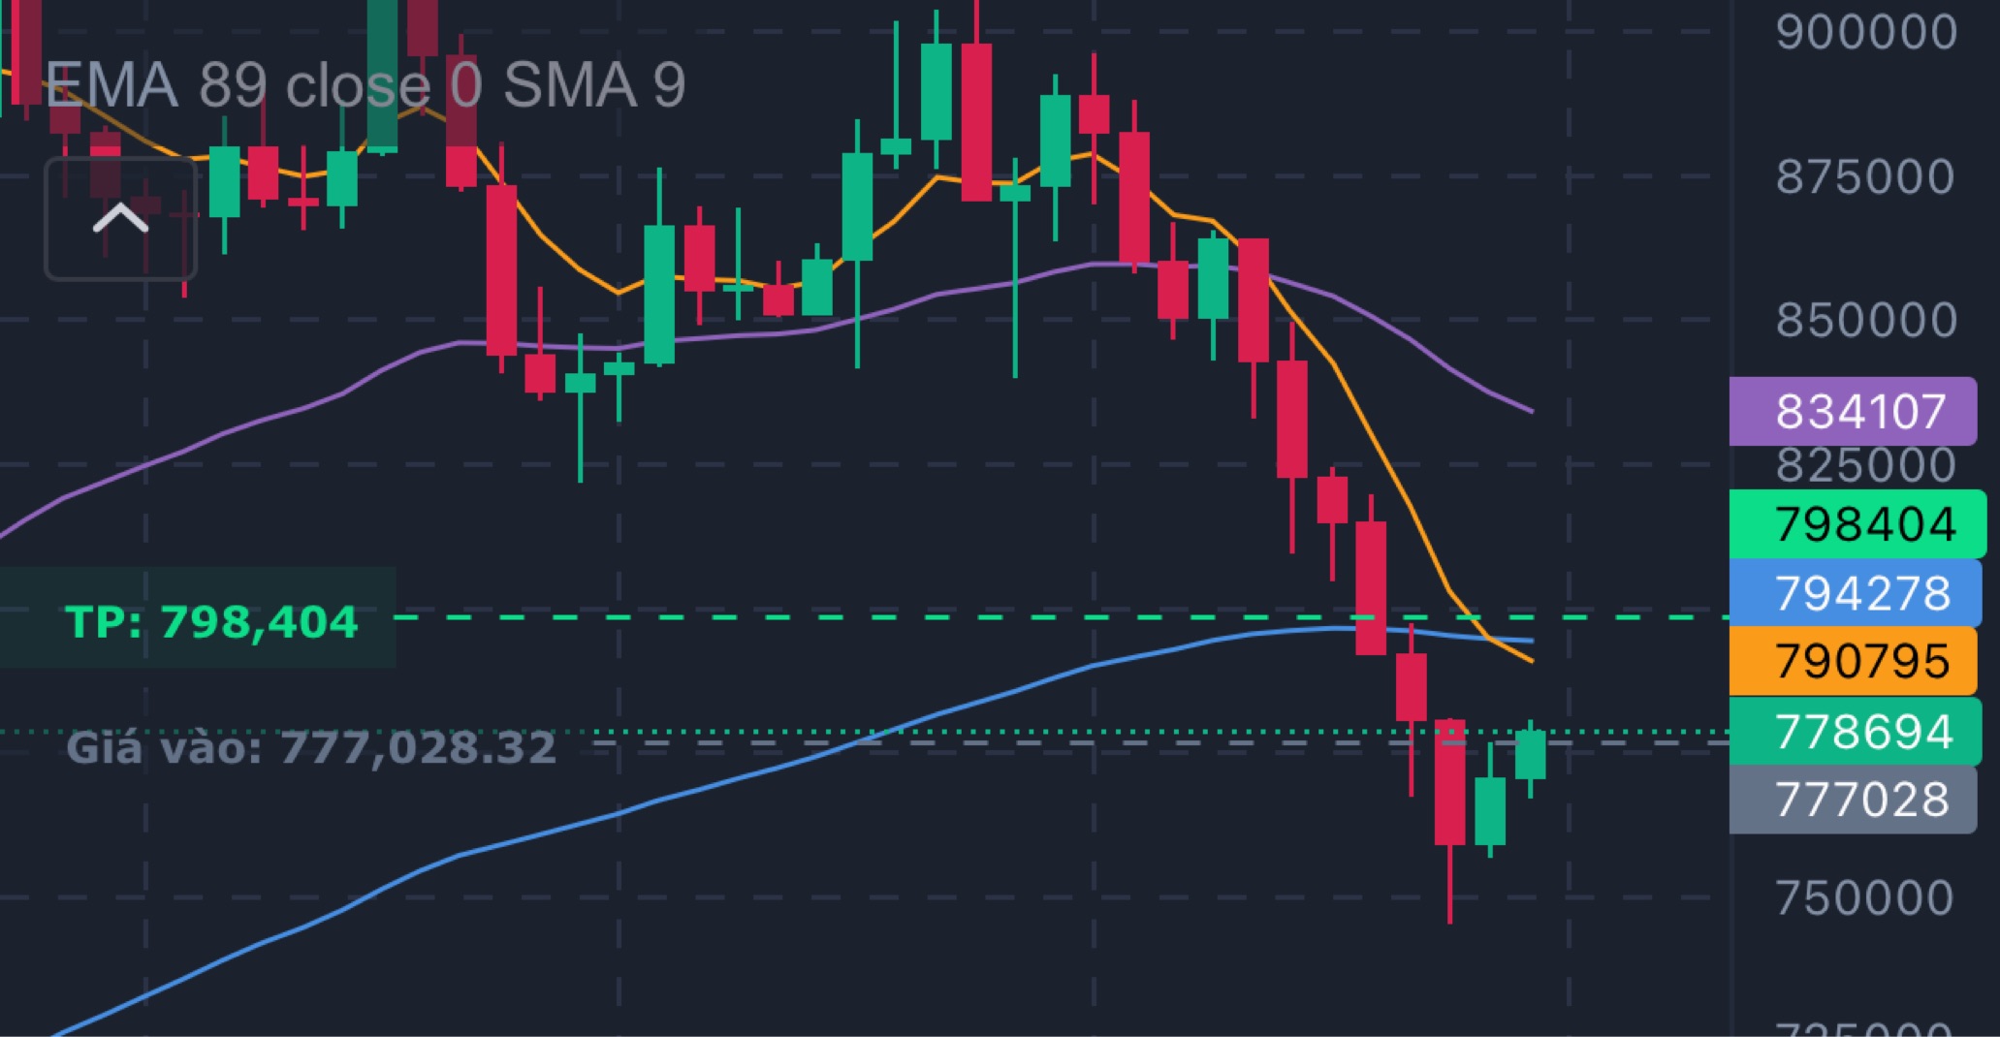
Task: Select the SMA 9 indicator legend
Action: click(x=596, y=87)
